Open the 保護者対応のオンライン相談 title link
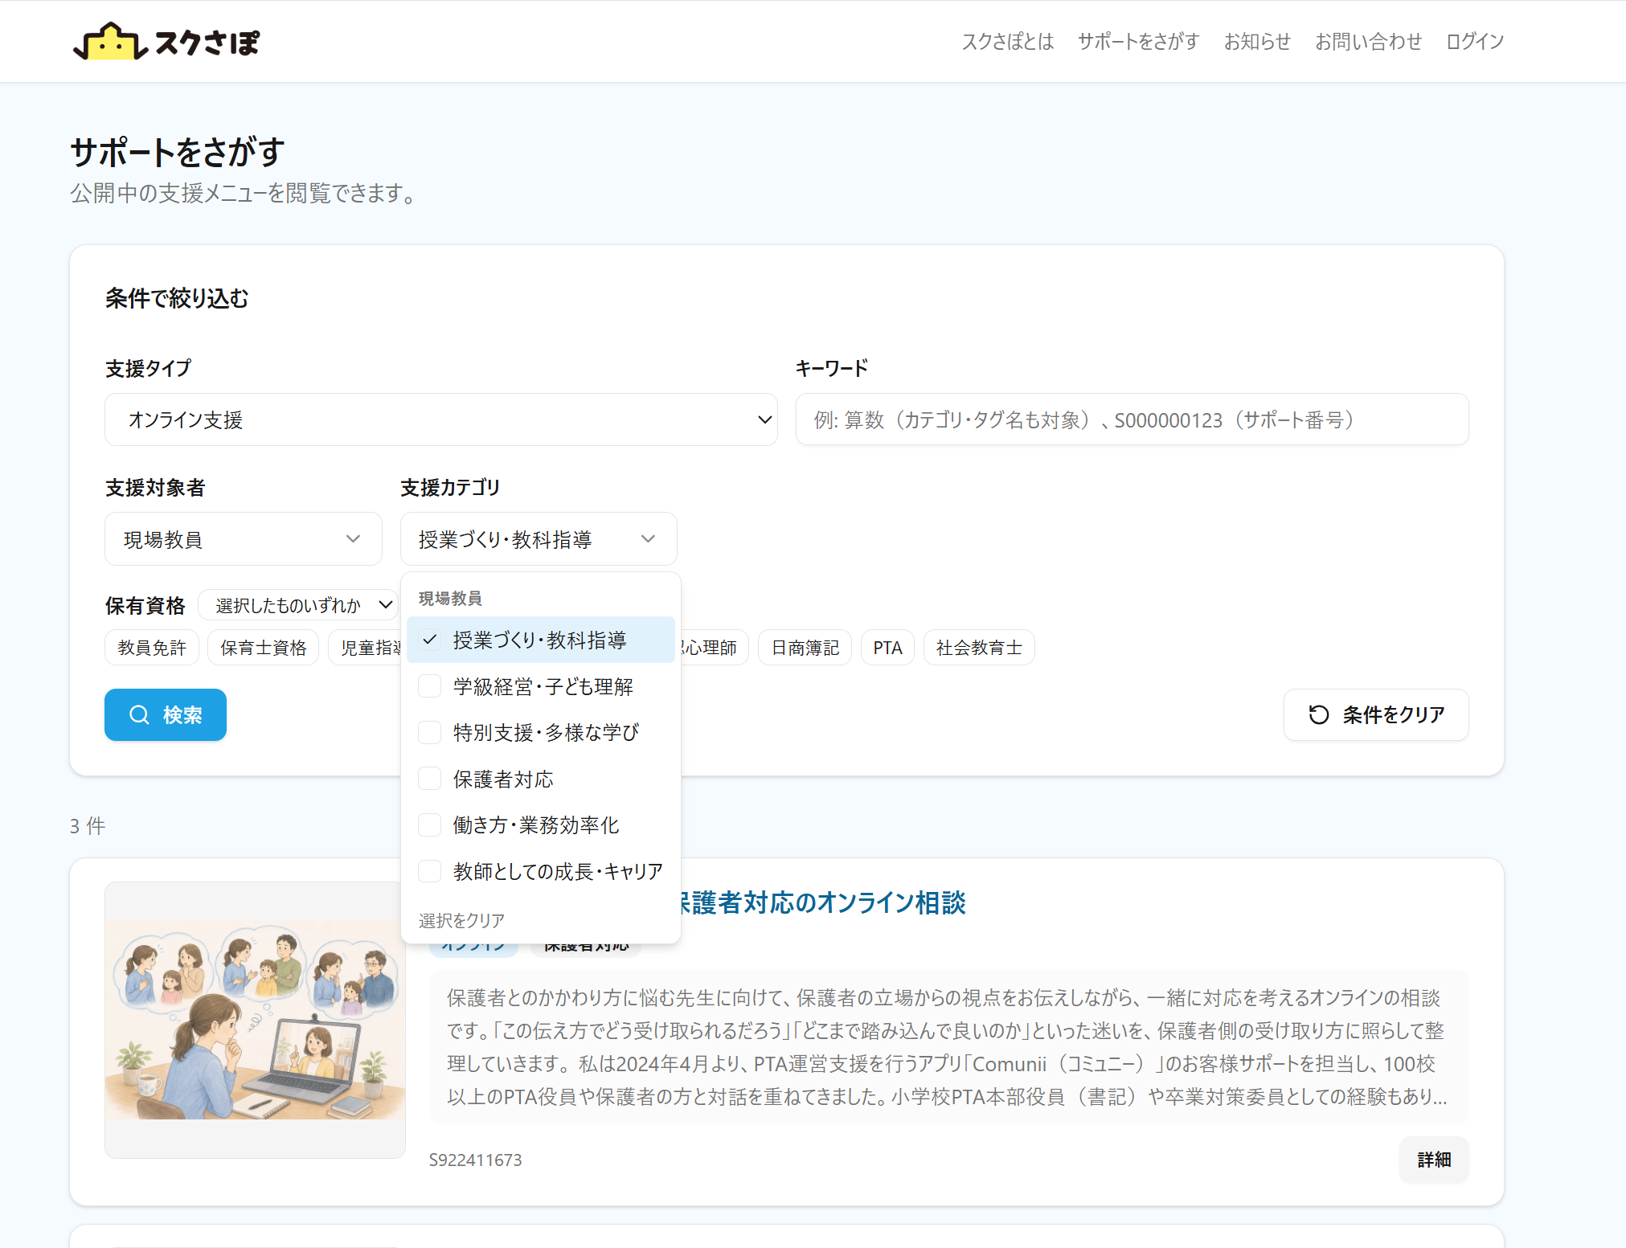The width and height of the screenshot is (1626, 1248). 821,902
